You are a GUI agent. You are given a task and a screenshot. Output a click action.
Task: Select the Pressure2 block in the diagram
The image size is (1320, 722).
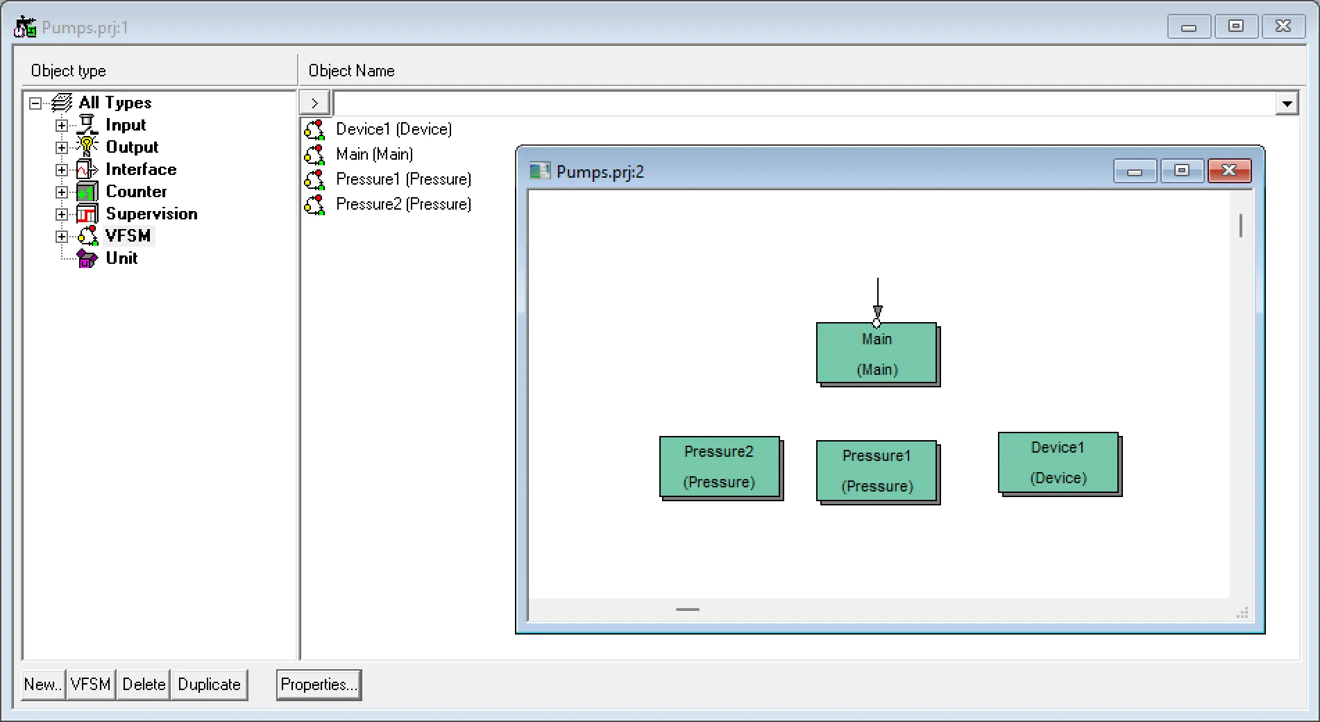coord(720,467)
